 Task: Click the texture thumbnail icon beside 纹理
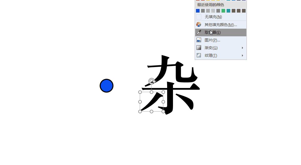(x=199, y=55)
